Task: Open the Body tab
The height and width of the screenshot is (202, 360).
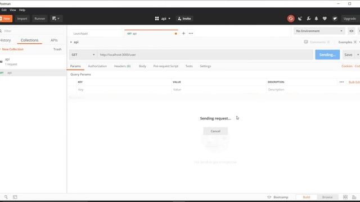Action: pyautogui.click(x=142, y=66)
